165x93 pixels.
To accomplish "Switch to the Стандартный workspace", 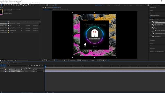I will [x=117, y=5].
